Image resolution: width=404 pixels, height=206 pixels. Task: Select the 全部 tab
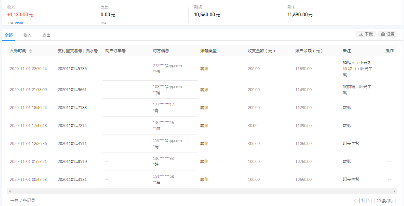pos(8,35)
